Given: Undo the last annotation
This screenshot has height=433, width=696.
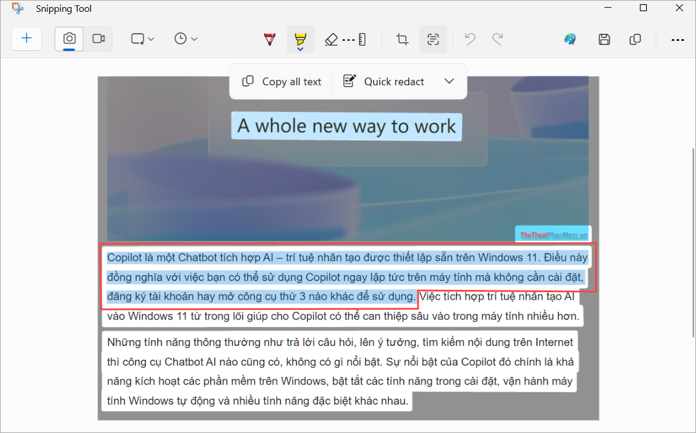Looking at the screenshot, I should pos(469,39).
